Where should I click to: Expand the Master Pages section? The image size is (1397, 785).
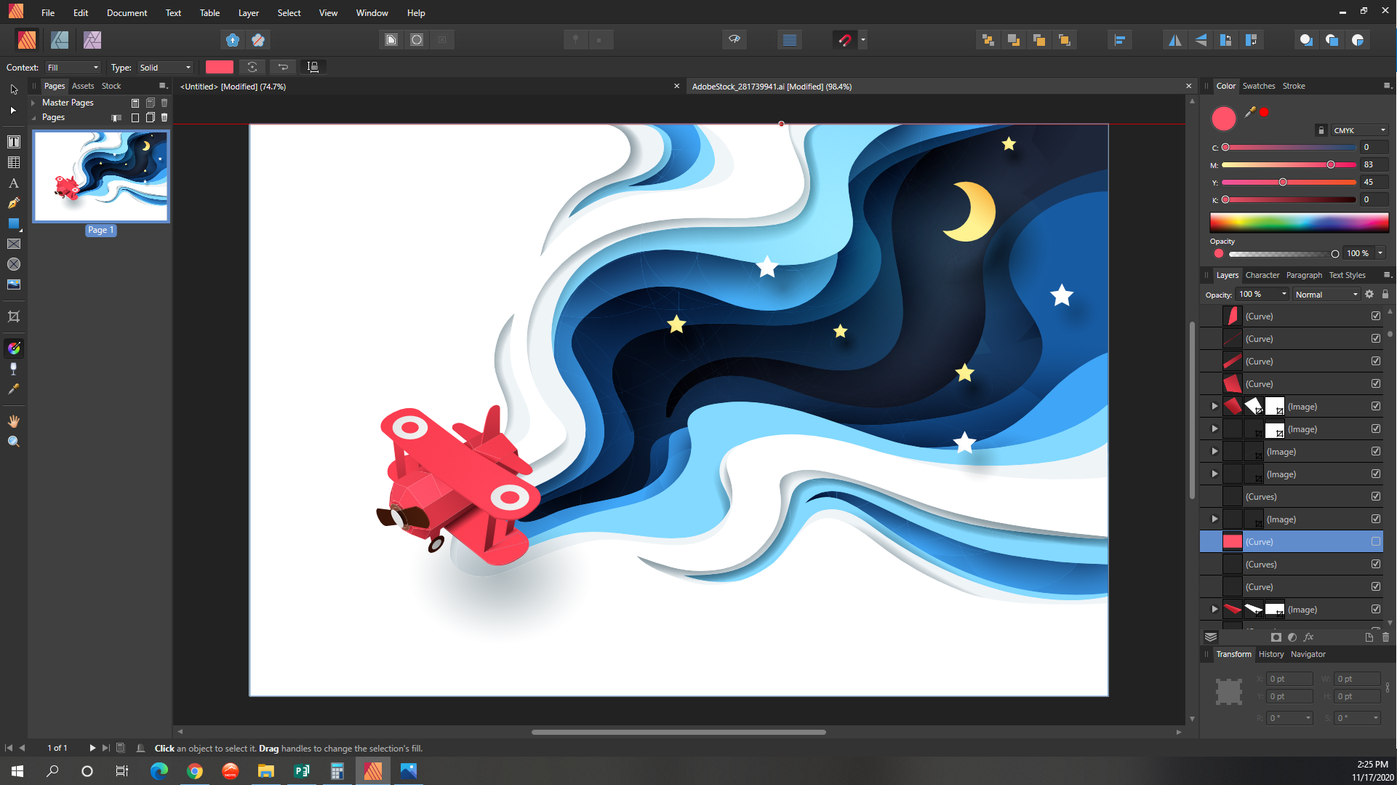(x=33, y=103)
